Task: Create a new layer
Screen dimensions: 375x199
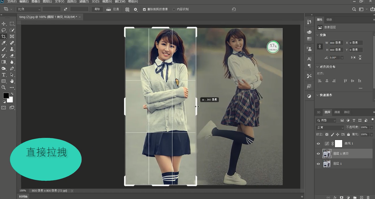Action: pyautogui.click(x=361, y=198)
